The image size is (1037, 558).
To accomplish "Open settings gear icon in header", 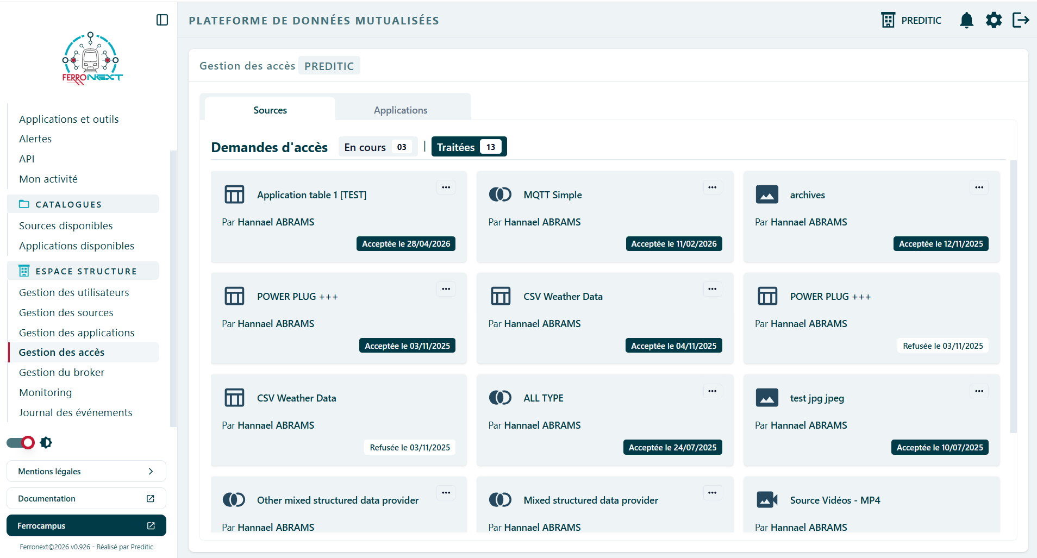I will pos(994,20).
